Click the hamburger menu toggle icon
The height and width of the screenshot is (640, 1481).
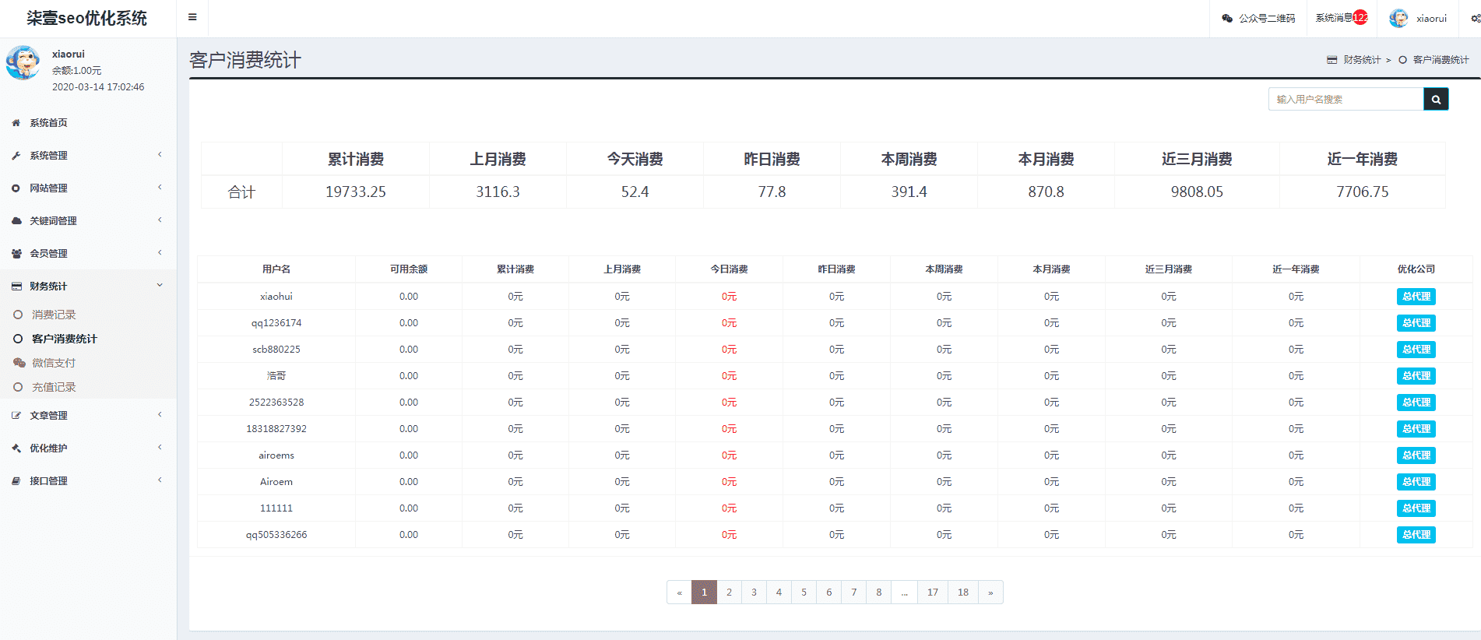(x=192, y=17)
